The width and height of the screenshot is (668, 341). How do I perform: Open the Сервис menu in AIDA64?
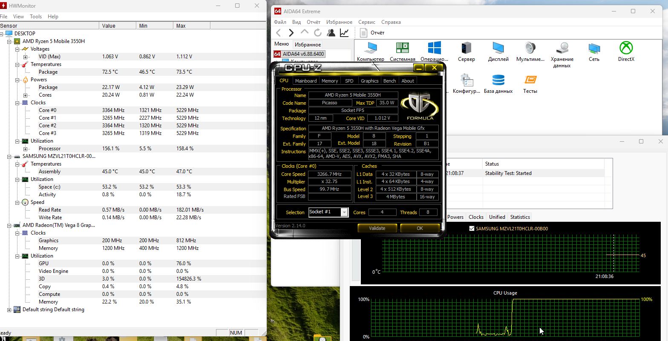tap(367, 22)
